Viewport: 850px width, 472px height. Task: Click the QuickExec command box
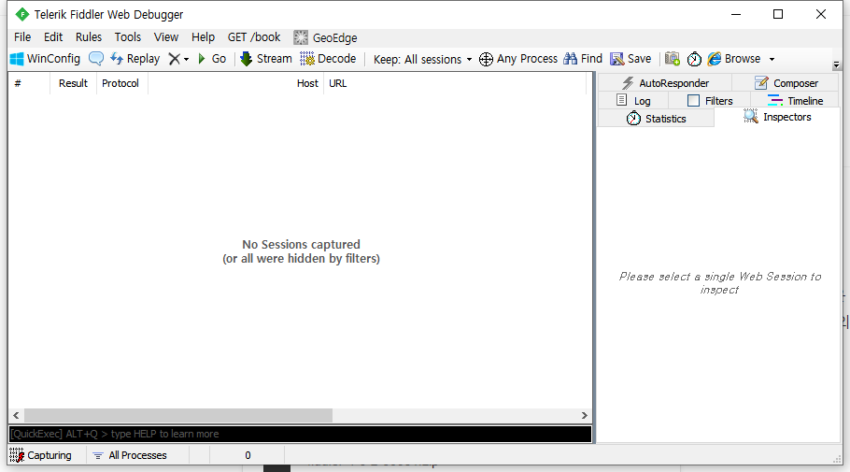[x=300, y=434]
